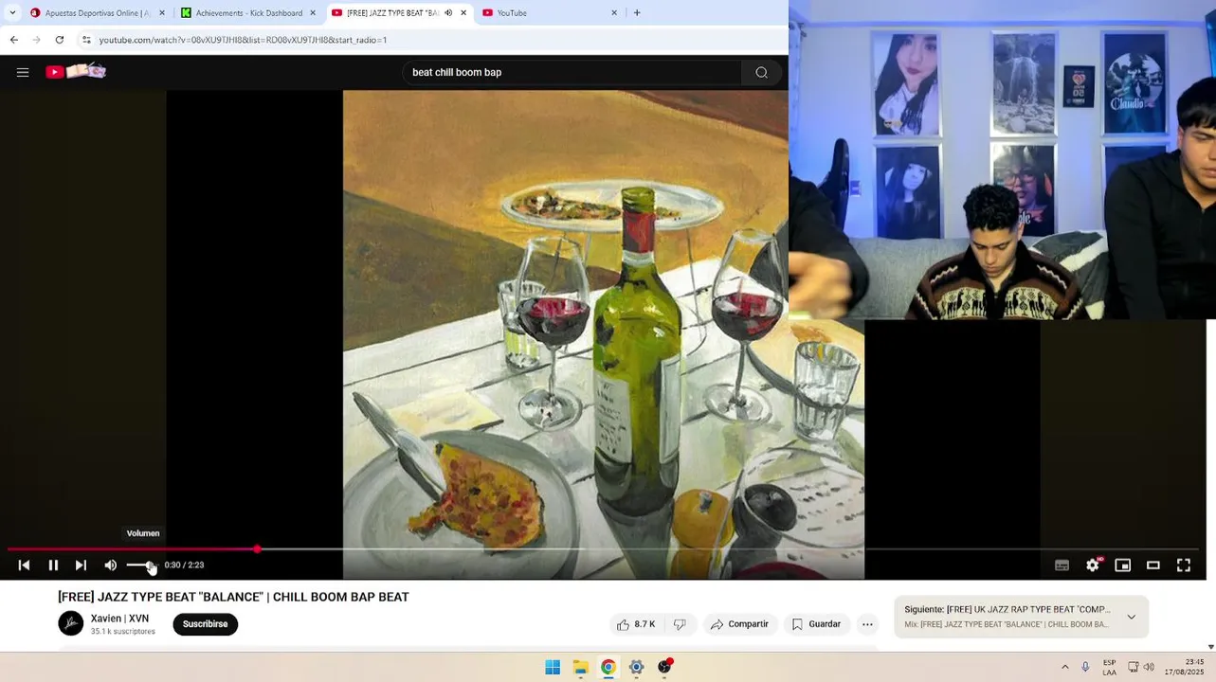The image size is (1216, 682).
Task: Close the Apuestas Deportivas tab
Action: (x=162, y=13)
